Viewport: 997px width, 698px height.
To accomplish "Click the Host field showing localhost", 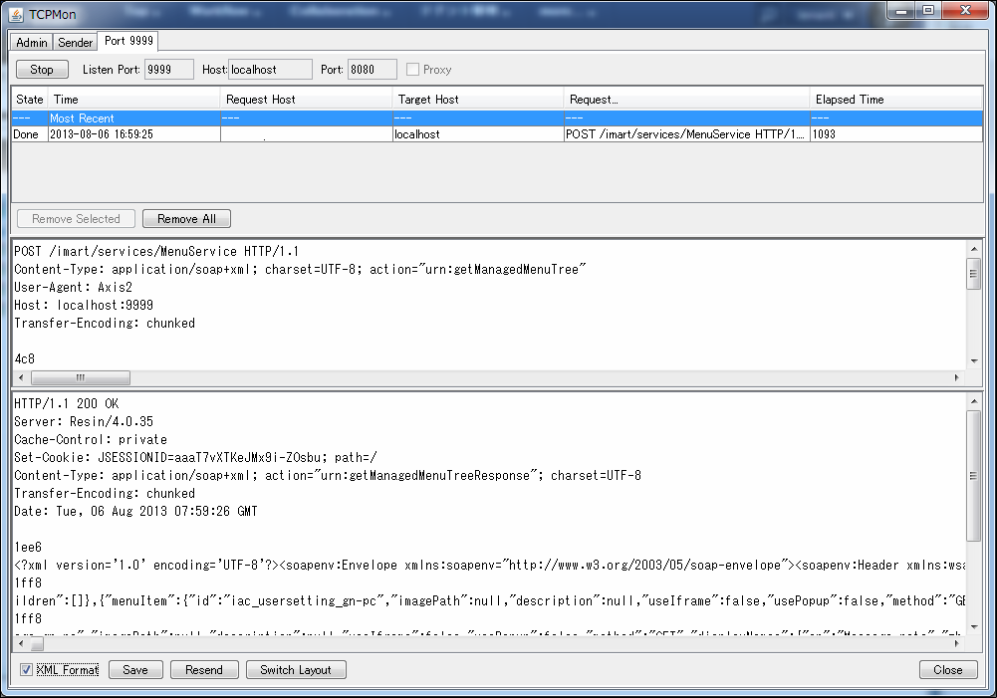I will tap(270, 70).
